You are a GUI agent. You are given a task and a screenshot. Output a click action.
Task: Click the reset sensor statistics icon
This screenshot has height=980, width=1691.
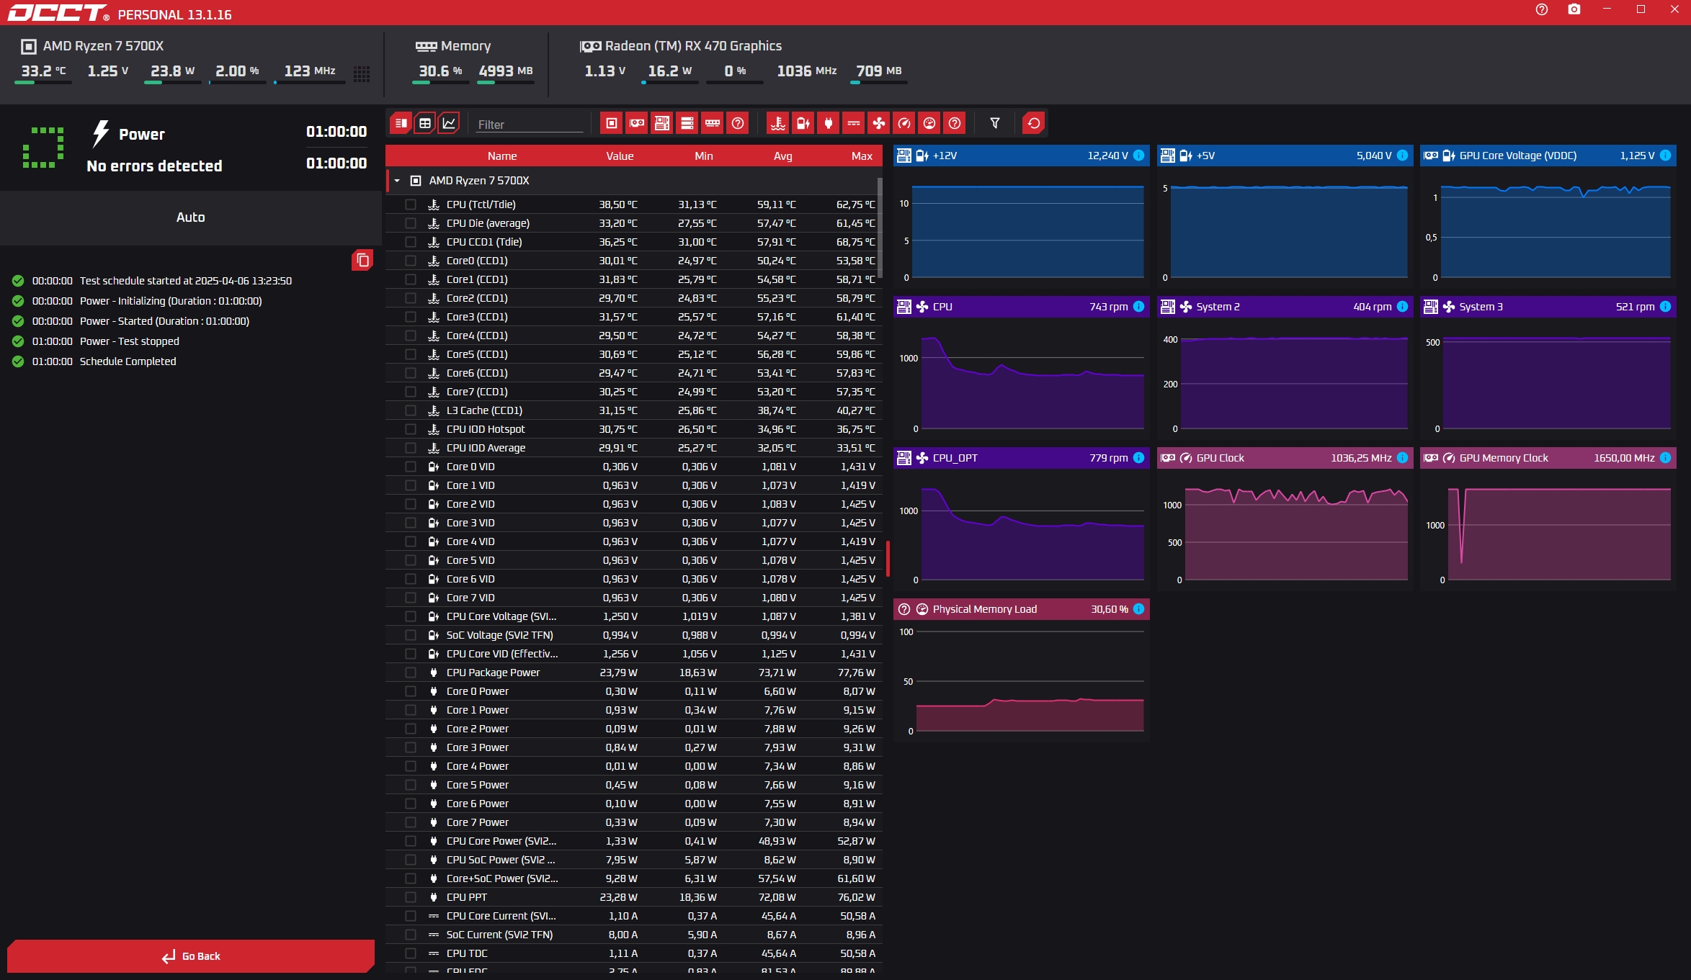click(1034, 123)
